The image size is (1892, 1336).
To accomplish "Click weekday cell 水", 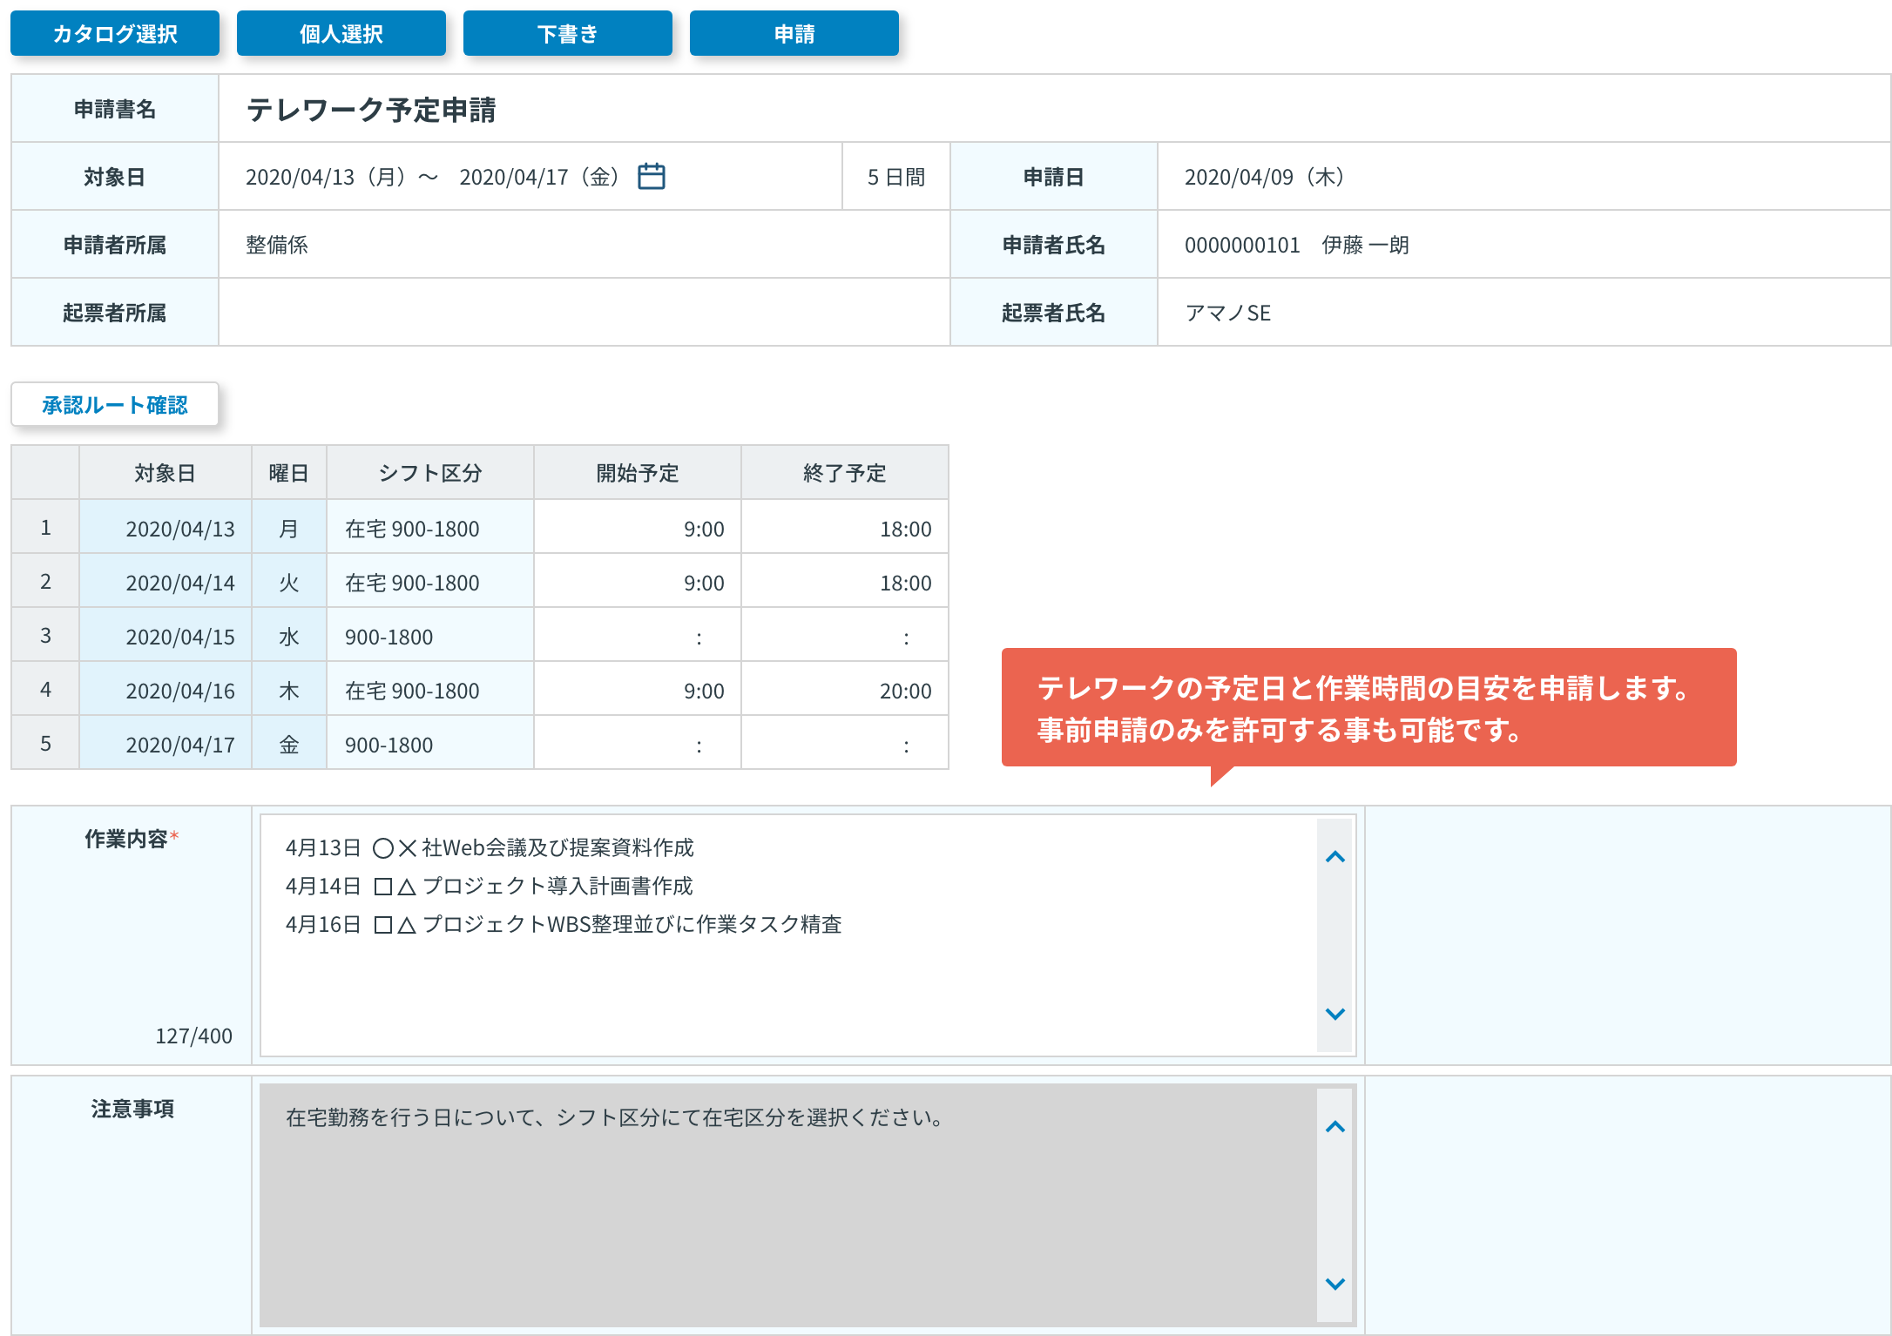I will pos(289,636).
